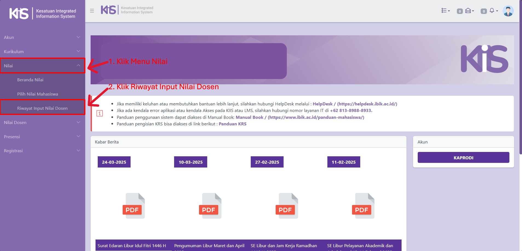Screen dimensions: 522x251
Task: Expand the Akun sidebar menu
Action: (x=42, y=37)
